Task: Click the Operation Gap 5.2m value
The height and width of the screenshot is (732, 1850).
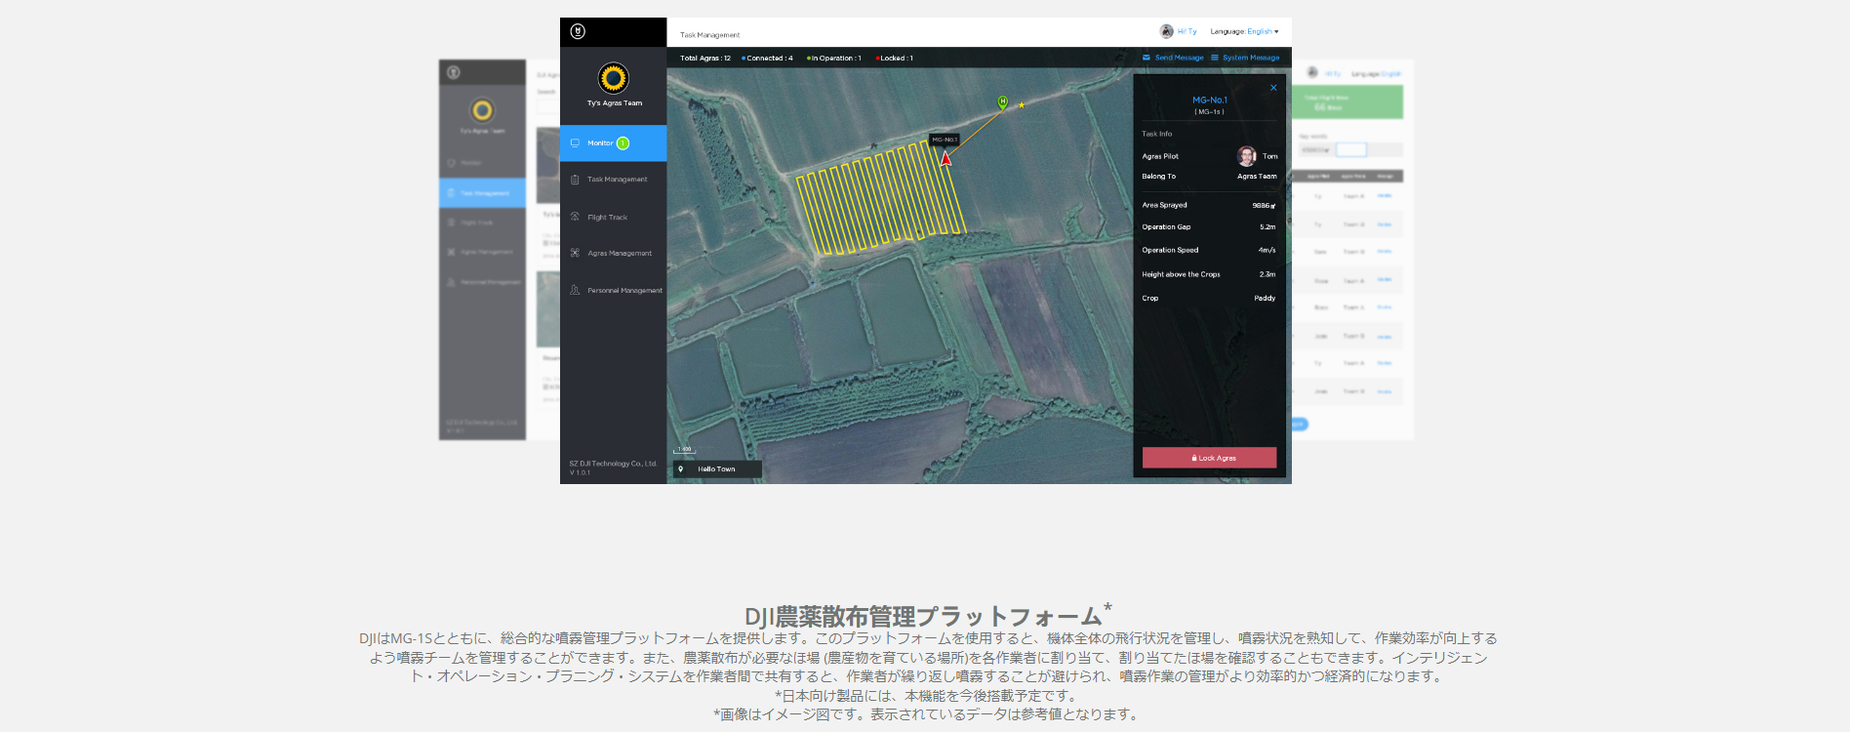Action: (1267, 226)
